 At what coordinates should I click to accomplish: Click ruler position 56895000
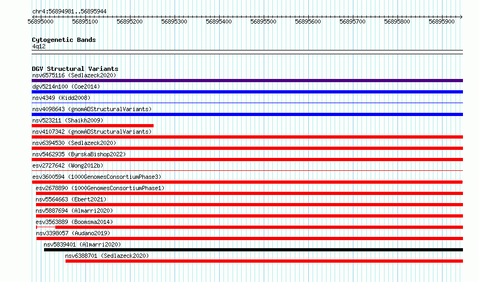tap(40, 21)
